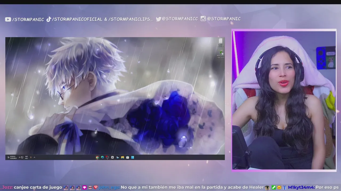Open the Grand Theft Auto V desktop shortcut
This screenshot has height=191, width=341.
point(220,54)
